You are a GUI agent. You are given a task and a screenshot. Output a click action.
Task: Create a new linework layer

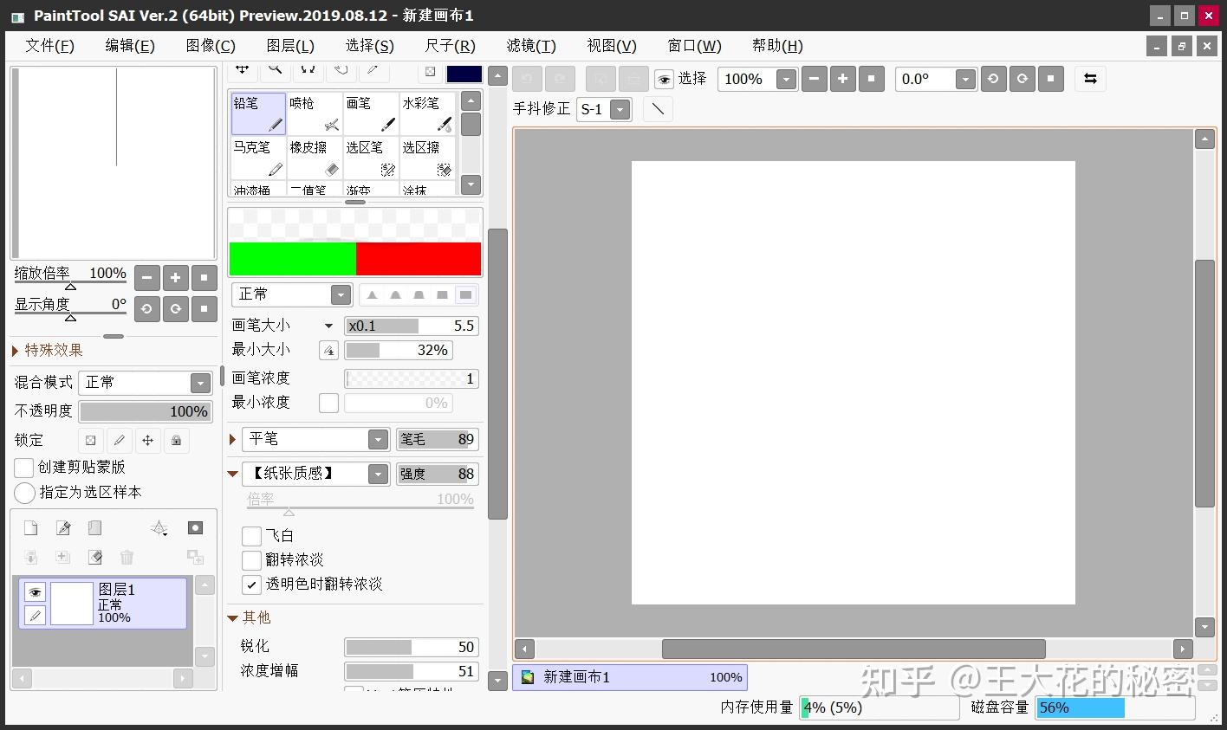click(62, 527)
